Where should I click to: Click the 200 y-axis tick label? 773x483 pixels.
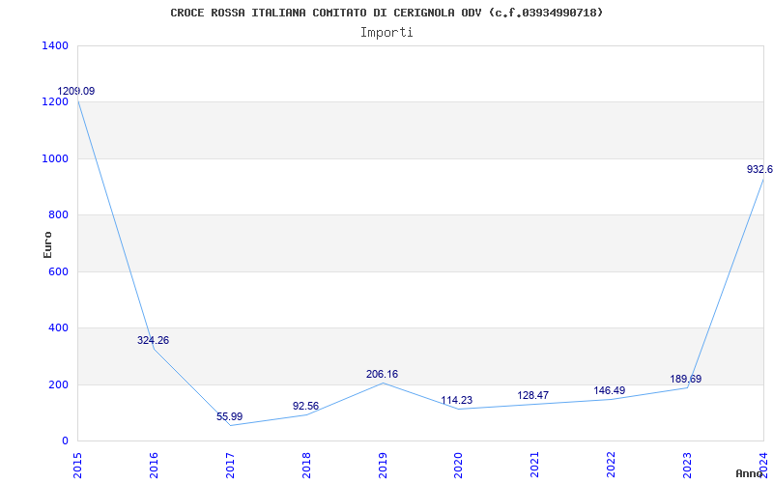point(59,384)
